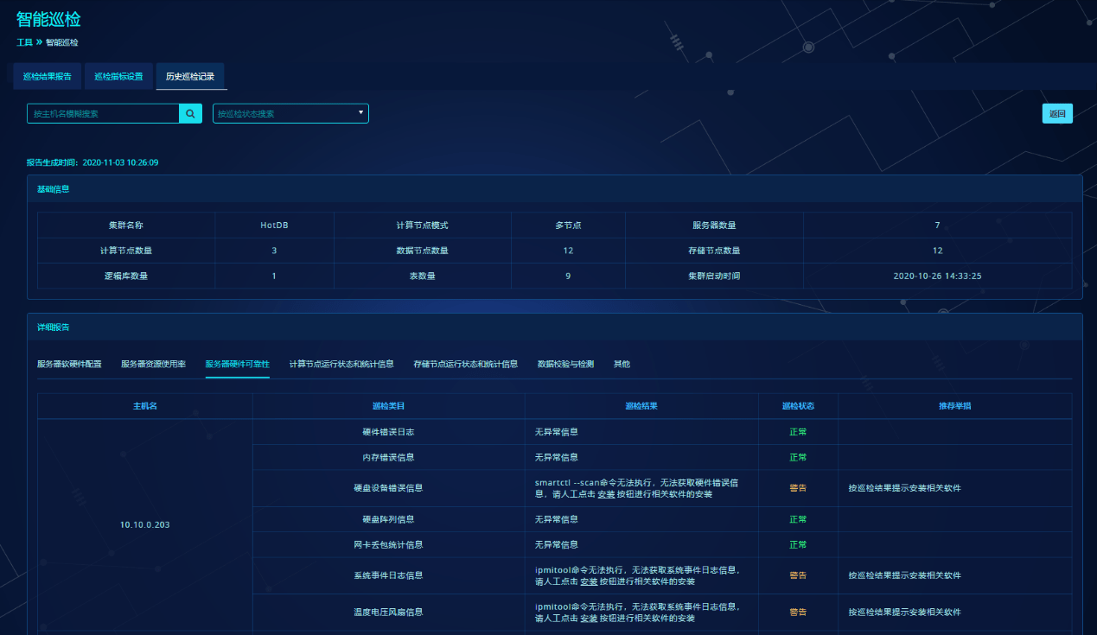Click 正常 status in 硬盘阵列信息 row
1097x635 pixels.
(x=798, y=519)
